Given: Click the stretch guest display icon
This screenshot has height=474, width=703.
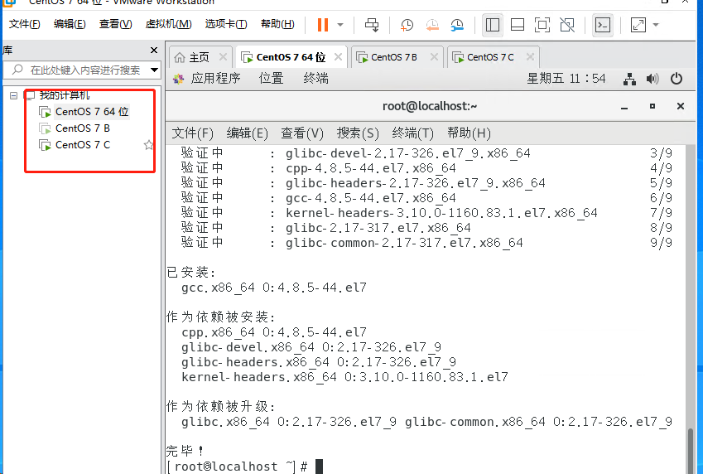Looking at the screenshot, I should click(x=638, y=25).
